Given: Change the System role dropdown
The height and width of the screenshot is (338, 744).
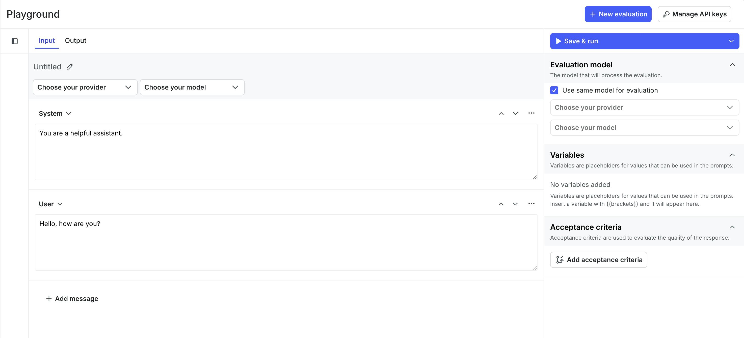Looking at the screenshot, I should click(55, 114).
